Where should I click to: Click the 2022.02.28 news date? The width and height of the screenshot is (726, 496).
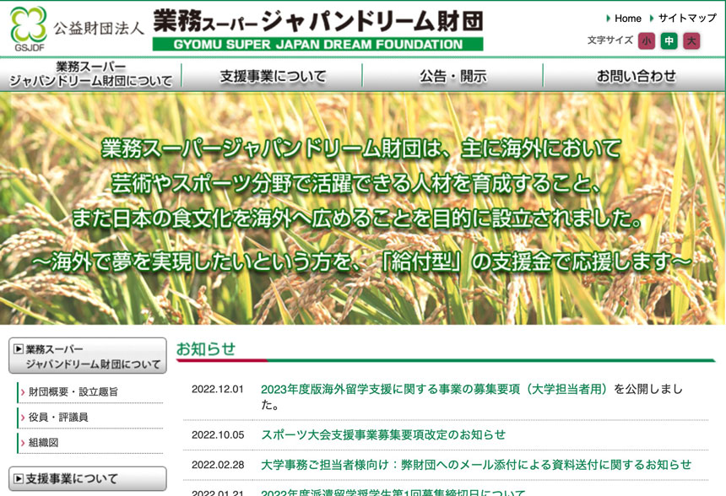pos(218,465)
